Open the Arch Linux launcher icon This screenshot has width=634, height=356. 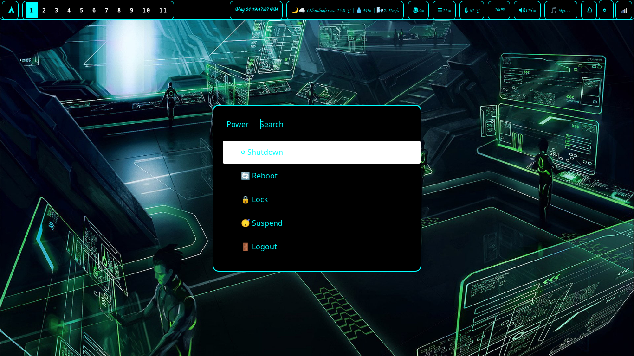click(x=10, y=10)
